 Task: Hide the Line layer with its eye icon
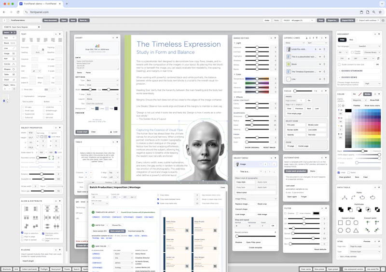[x=320, y=79]
